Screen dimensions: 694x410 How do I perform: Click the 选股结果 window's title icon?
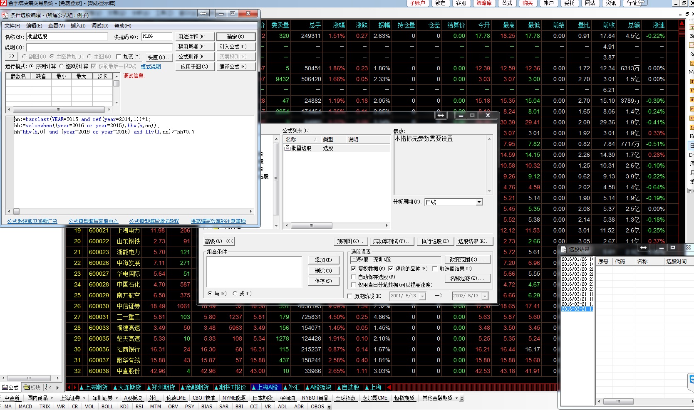564,249
